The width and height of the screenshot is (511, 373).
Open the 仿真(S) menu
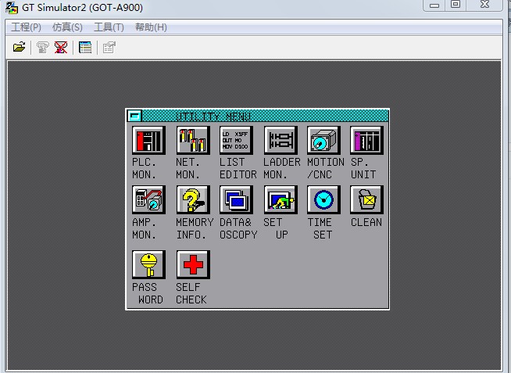click(x=67, y=27)
